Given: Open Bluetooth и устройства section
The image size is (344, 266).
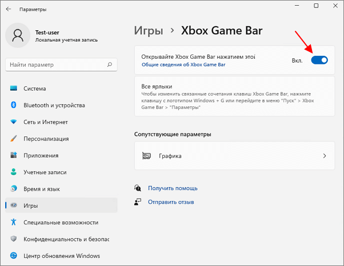Looking at the screenshot, I should click(61, 105).
